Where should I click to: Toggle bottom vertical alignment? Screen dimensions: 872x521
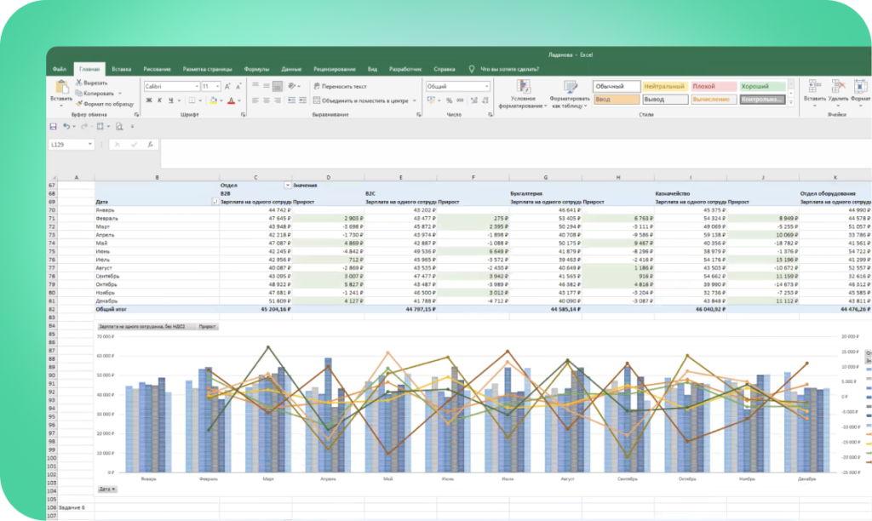(278, 86)
